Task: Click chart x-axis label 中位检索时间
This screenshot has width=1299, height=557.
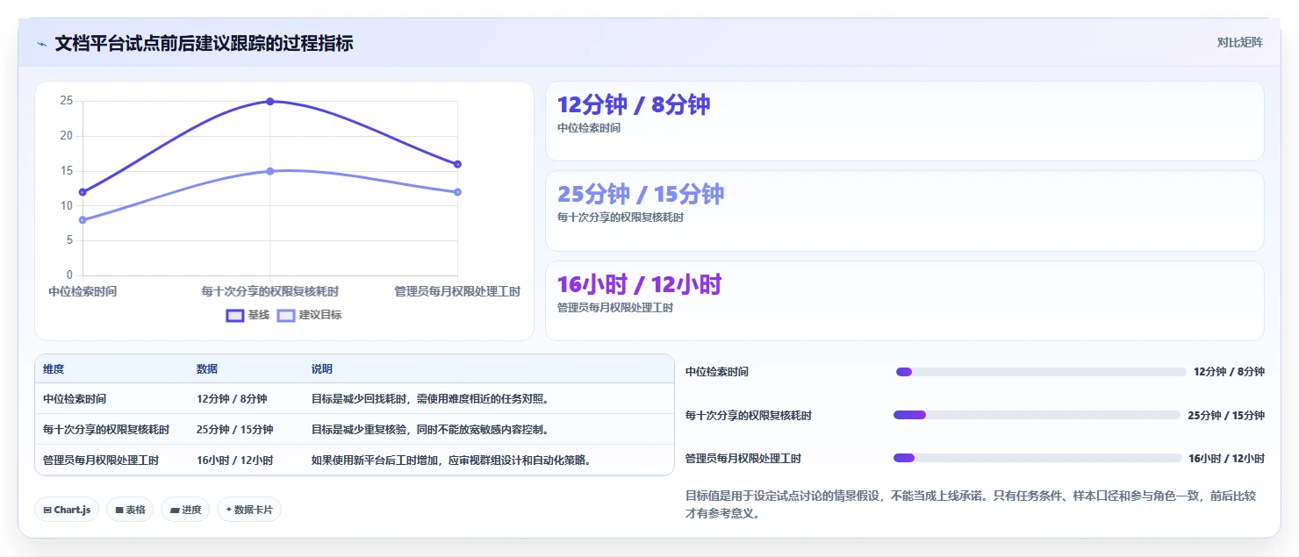Action: click(x=83, y=291)
